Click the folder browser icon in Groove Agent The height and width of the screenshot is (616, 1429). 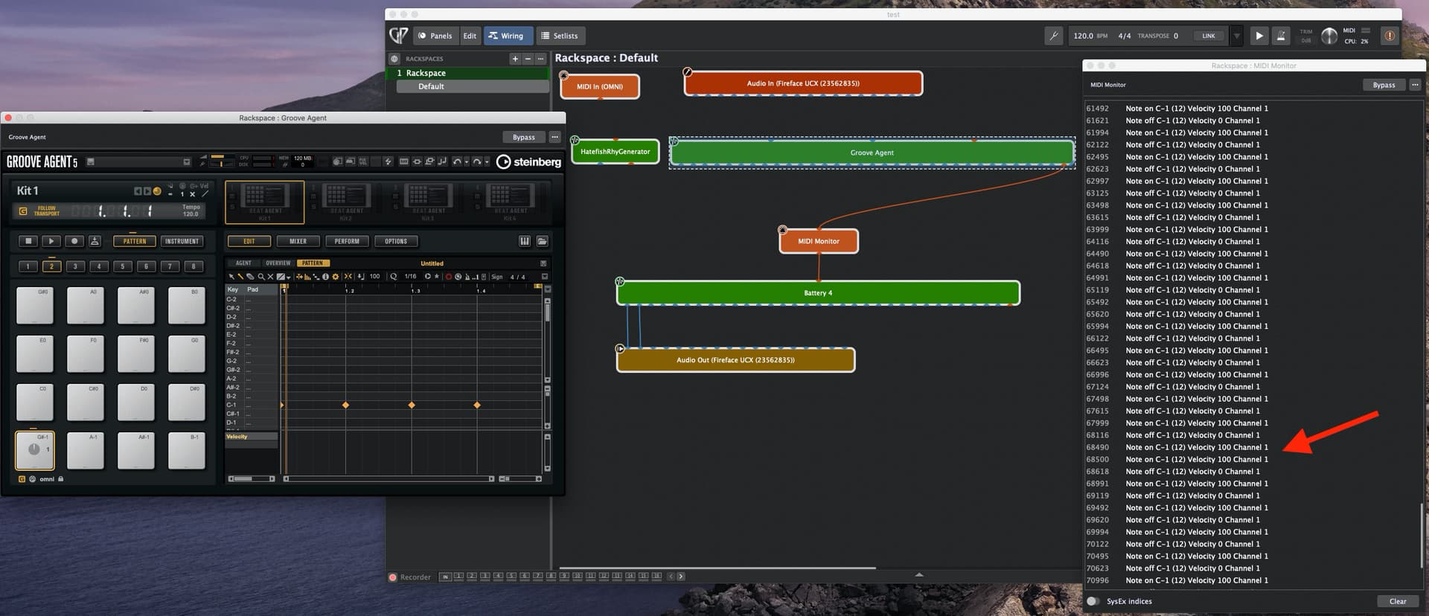click(x=543, y=241)
